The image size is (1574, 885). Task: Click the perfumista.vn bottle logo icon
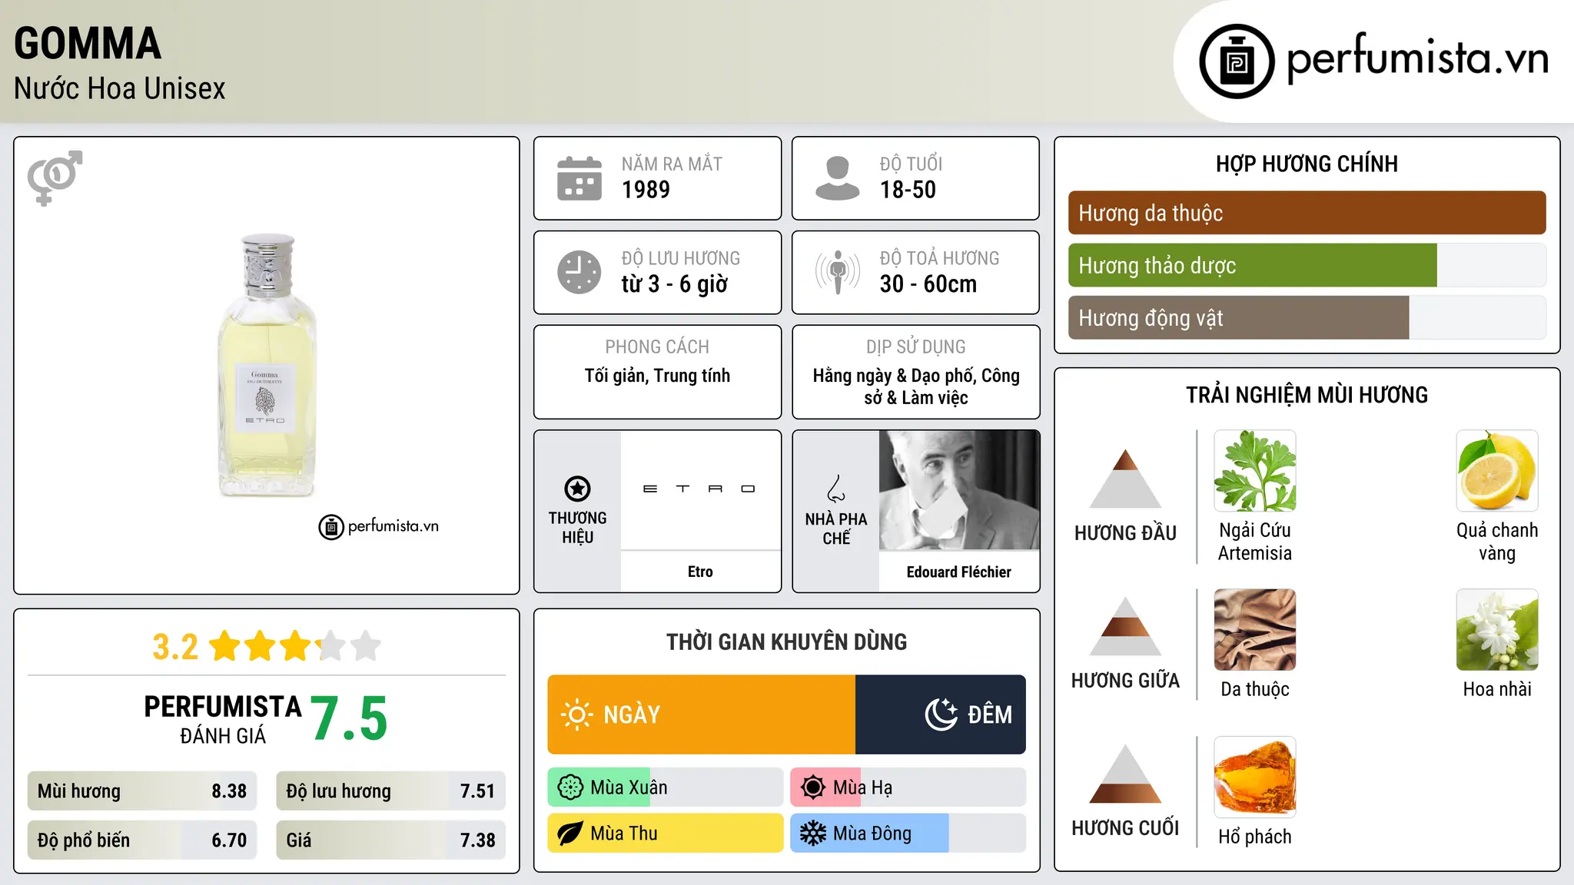(x=1237, y=61)
